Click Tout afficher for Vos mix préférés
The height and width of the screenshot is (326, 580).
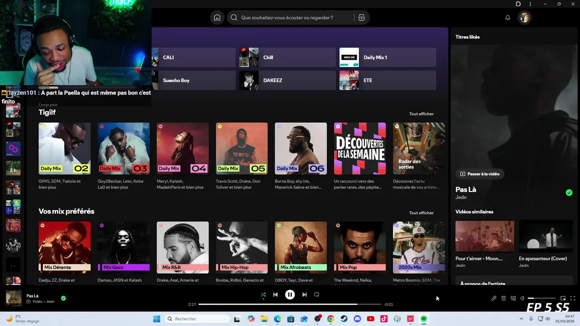421,213
